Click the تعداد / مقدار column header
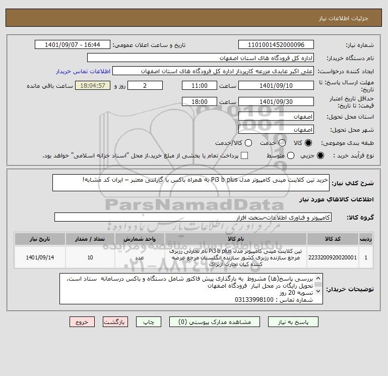Viewport: 388px width, 376px height. (x=90, y=239)
